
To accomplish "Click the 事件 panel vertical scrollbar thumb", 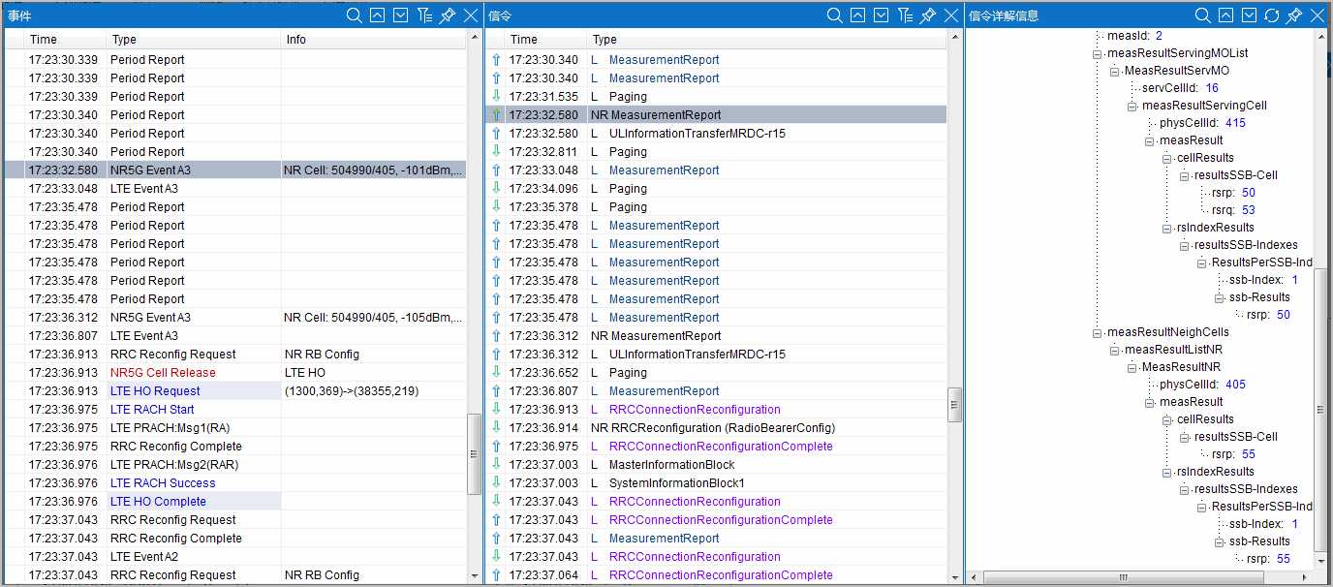I will click(475, 453).
